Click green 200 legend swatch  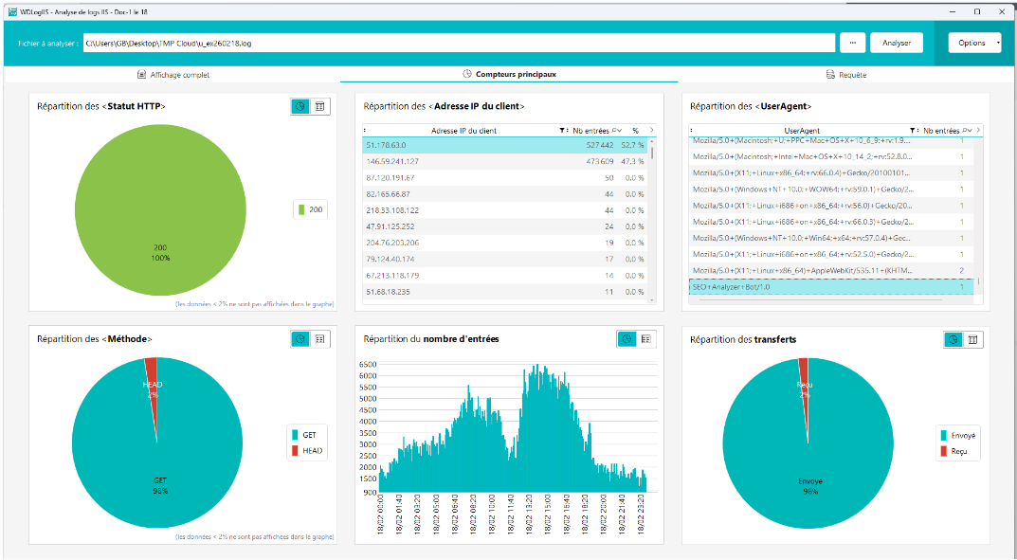pyautogui.click(x=301, y=210)
